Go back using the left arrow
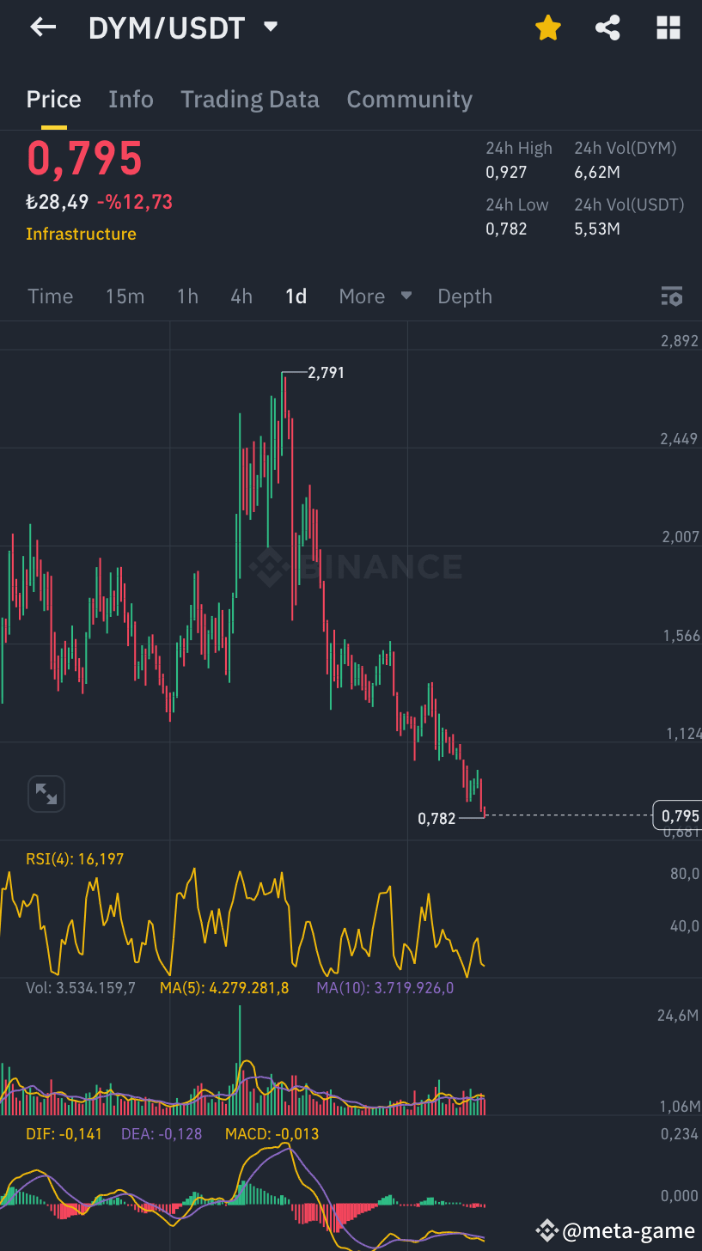 point(43,27)
